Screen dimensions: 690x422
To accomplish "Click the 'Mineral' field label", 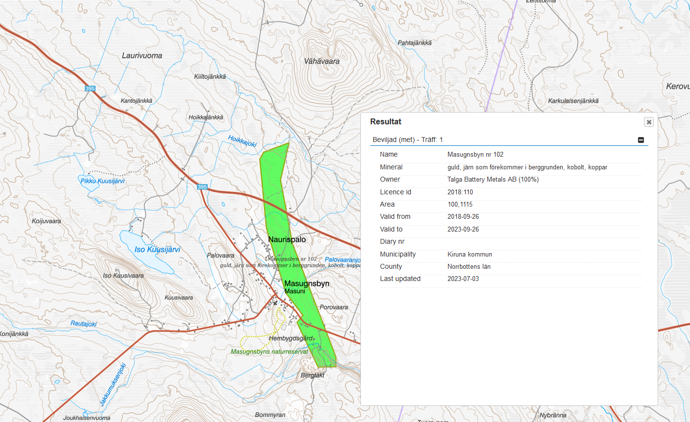I will pos(391,167).
